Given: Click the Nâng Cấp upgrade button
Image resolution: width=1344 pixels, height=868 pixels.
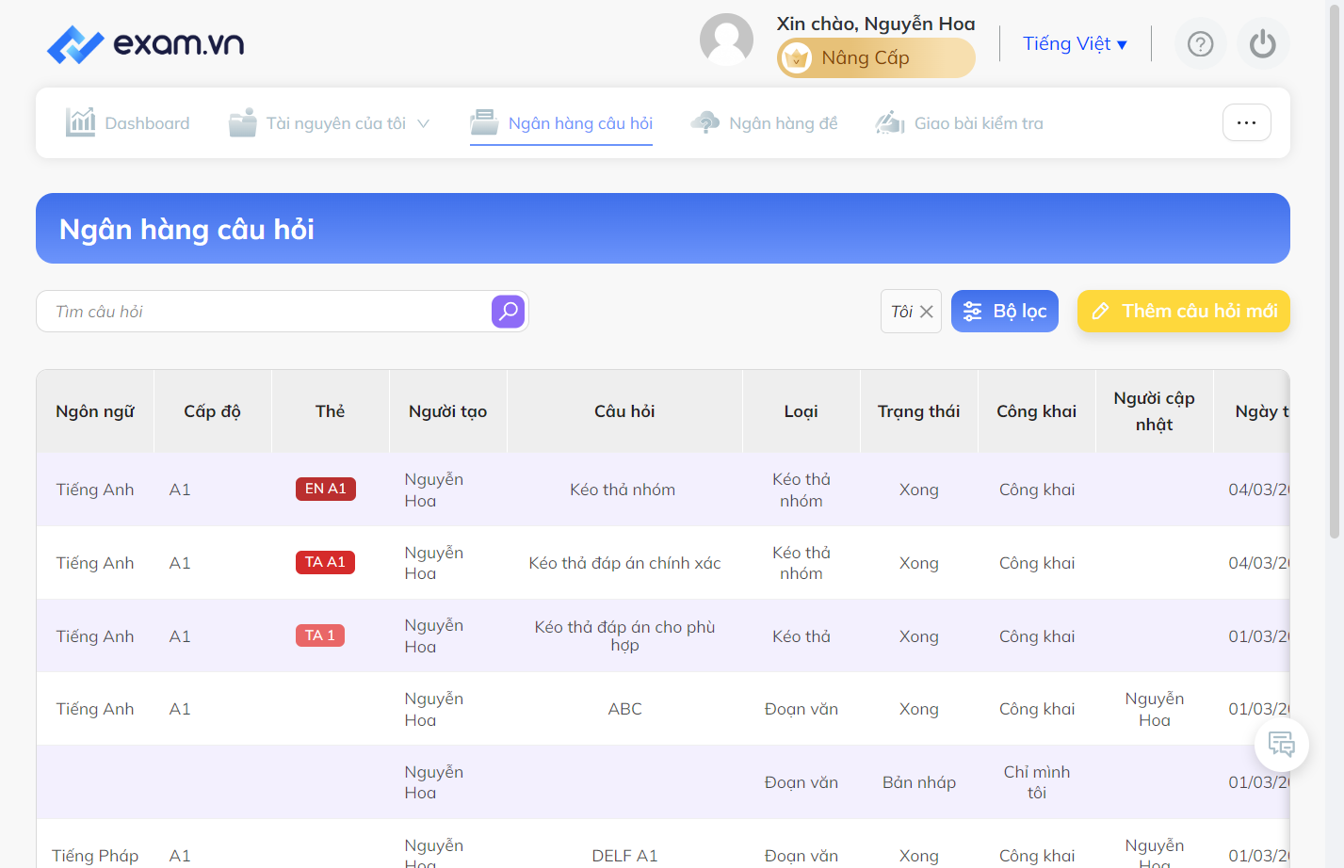Looking at the screenshot, I should click(876, 58).
